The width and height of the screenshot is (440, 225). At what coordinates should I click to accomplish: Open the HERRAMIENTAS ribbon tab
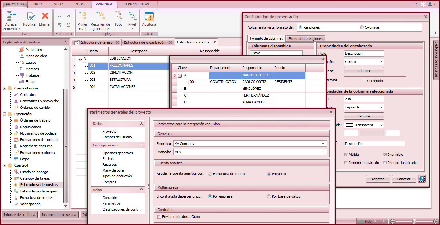click(136, 4)
